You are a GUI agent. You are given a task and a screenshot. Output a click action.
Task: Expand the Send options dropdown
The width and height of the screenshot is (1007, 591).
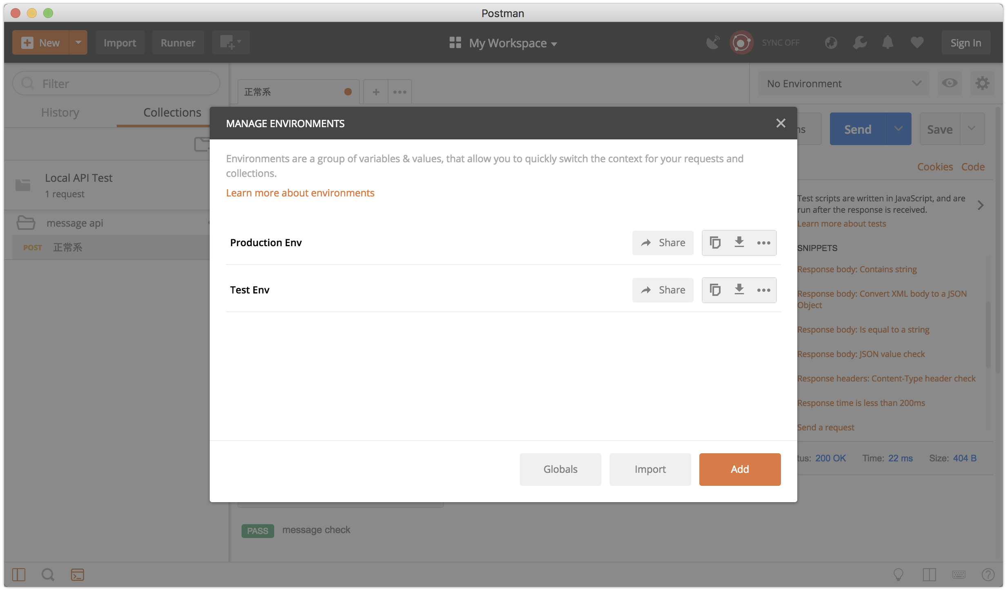898,129
